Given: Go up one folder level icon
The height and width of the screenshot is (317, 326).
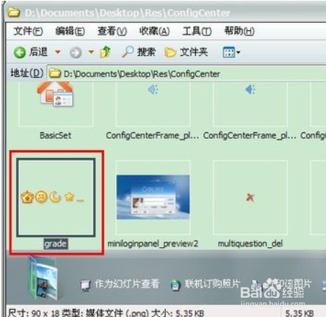Looking at the screenshot, I should [105, 52].
